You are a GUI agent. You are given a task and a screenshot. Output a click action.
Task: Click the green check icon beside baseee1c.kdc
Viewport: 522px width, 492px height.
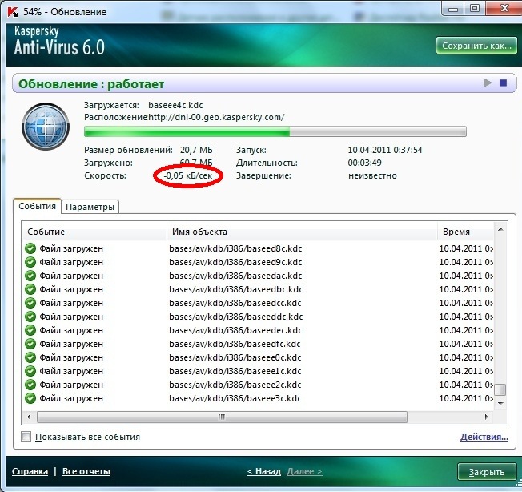[30, 371]
